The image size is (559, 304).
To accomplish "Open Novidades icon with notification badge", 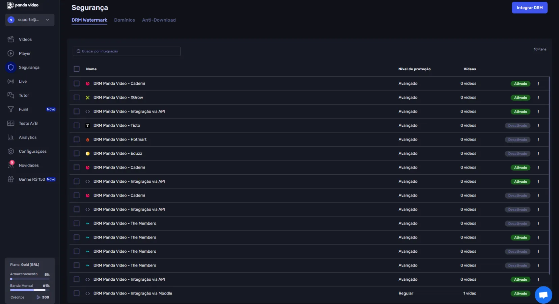I will [11, 165].
